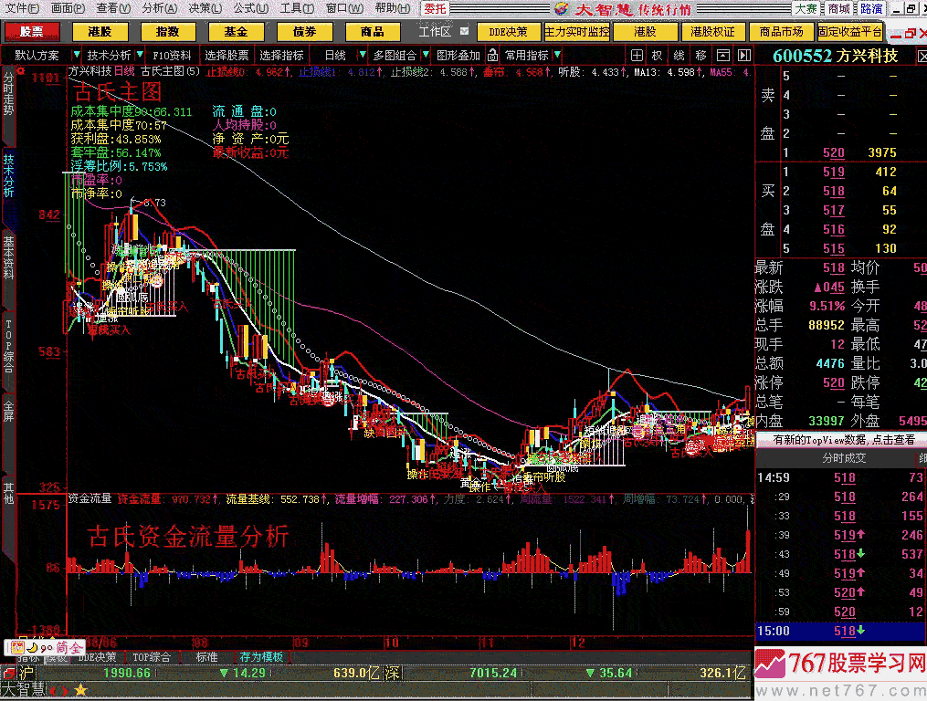927x701 pixels.
Task: Click the 移 move icon
Action: pyautogui.click(x=701, y=55)
